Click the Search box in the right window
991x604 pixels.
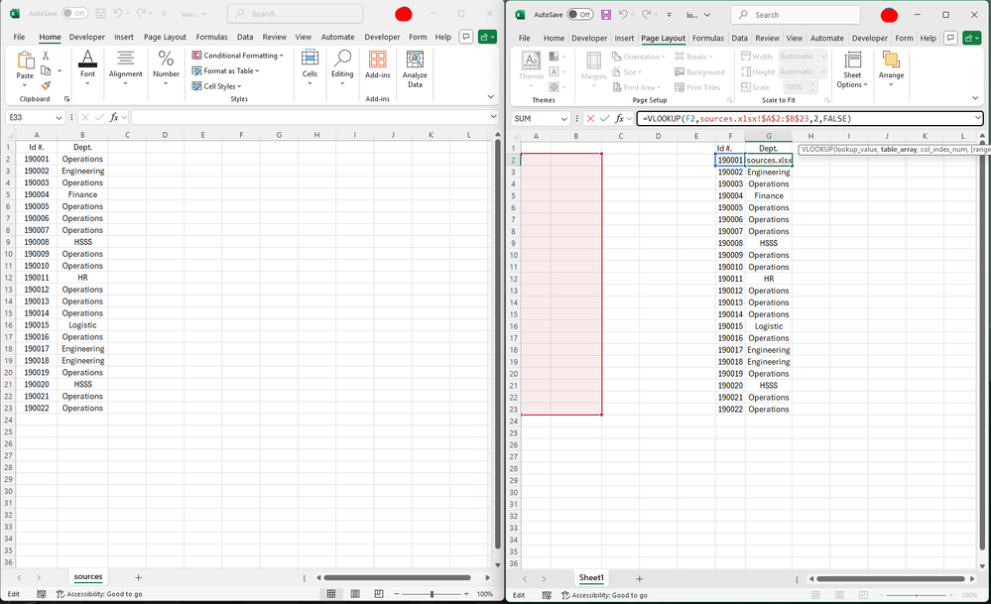click(x=795, y=15)
